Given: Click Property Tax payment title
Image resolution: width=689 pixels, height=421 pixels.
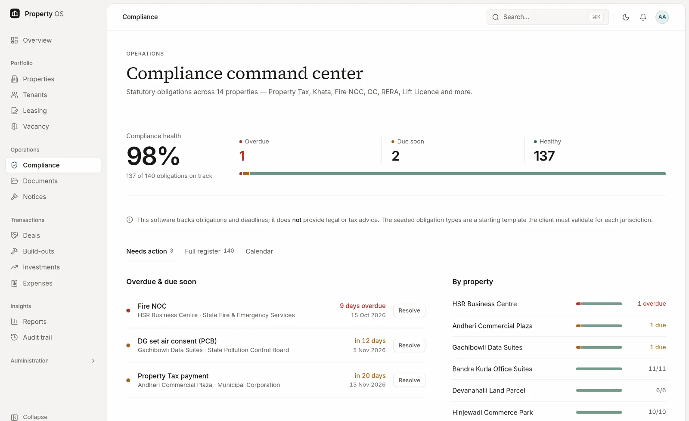Looking at the screenshot, I should pyautogui.click(x=173, y=376).
